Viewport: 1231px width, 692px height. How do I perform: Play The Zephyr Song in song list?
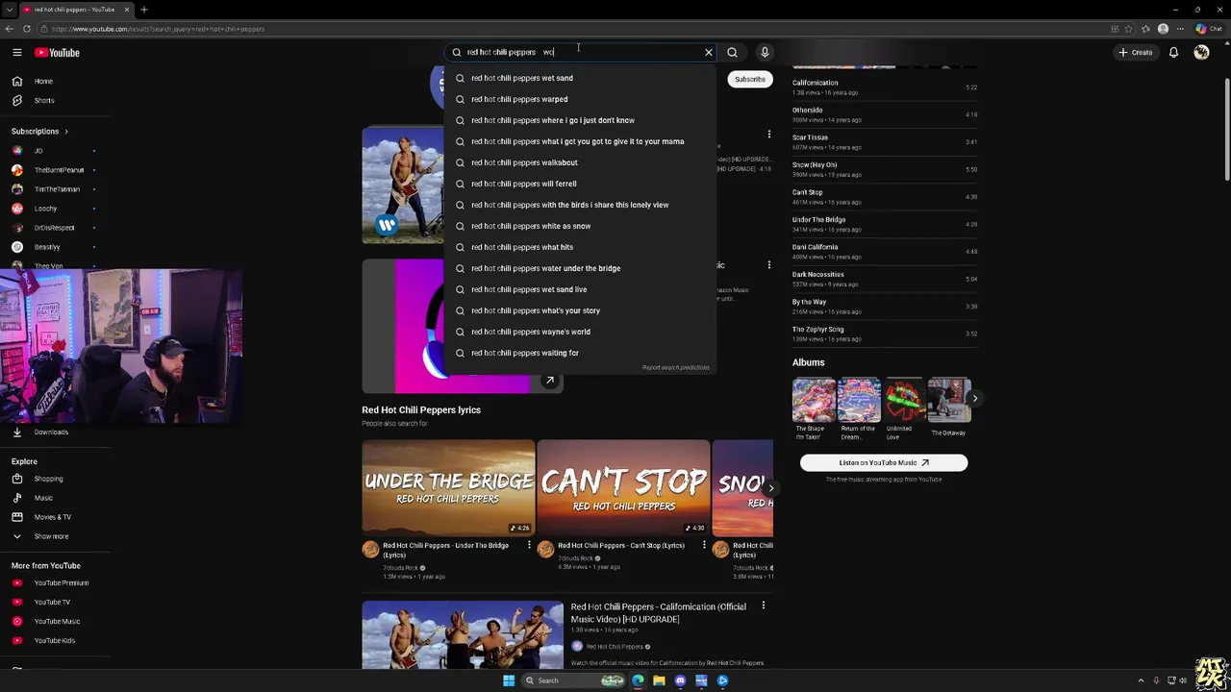(884, 334)
